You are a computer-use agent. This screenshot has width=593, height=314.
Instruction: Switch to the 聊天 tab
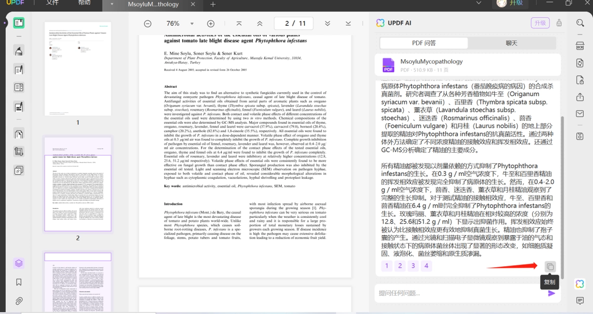click(511, 43)
